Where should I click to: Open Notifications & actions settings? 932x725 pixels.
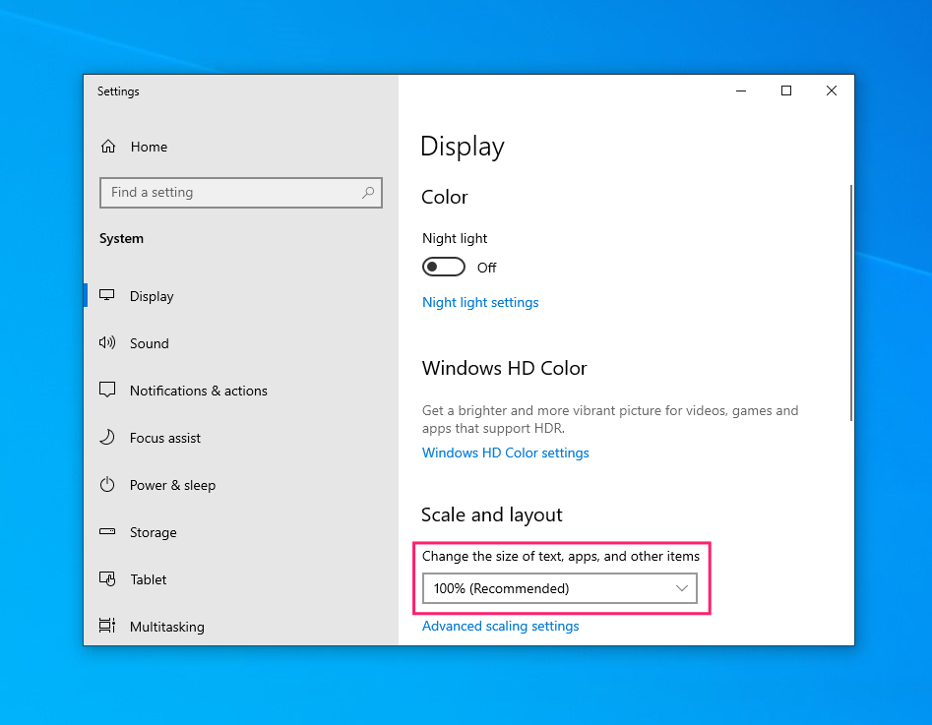pyautogui.click(x=241, y=391)
